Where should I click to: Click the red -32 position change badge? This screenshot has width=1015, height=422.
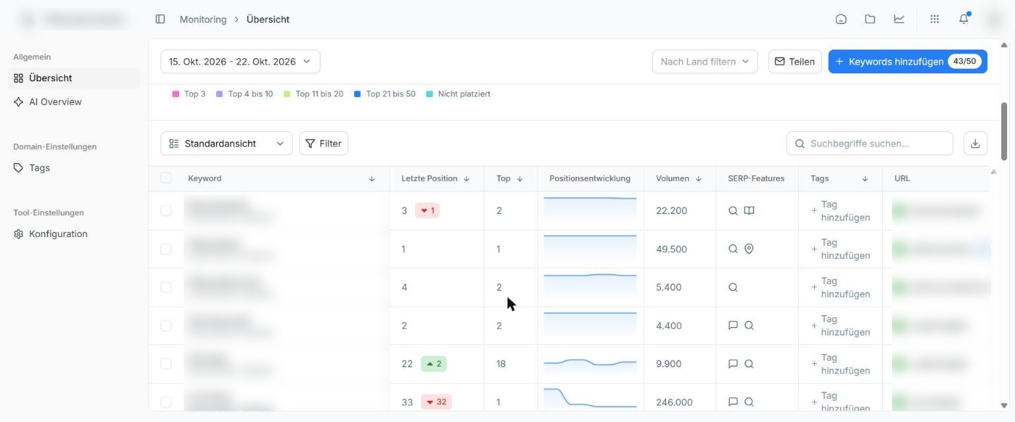pos(436,402)
